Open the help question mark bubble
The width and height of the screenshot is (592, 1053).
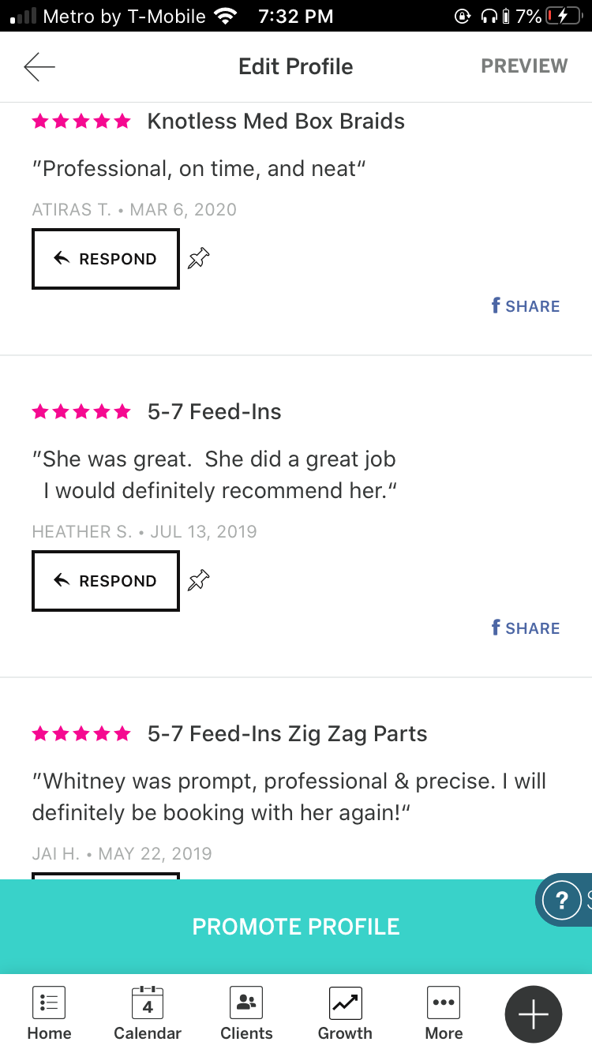click(562, 900)
